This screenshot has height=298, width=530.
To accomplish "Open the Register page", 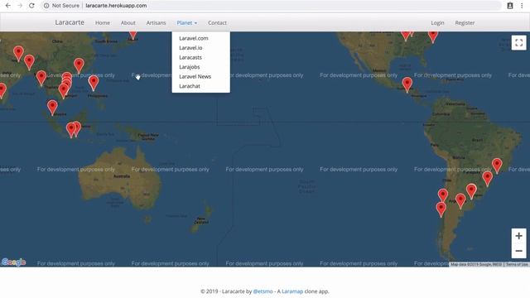I will pos(465,22).
